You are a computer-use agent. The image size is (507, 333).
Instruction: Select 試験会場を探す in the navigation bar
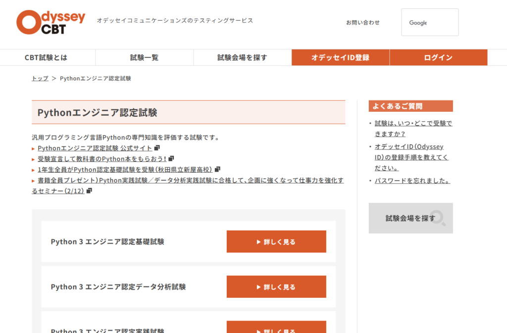[x=242, y=57]
